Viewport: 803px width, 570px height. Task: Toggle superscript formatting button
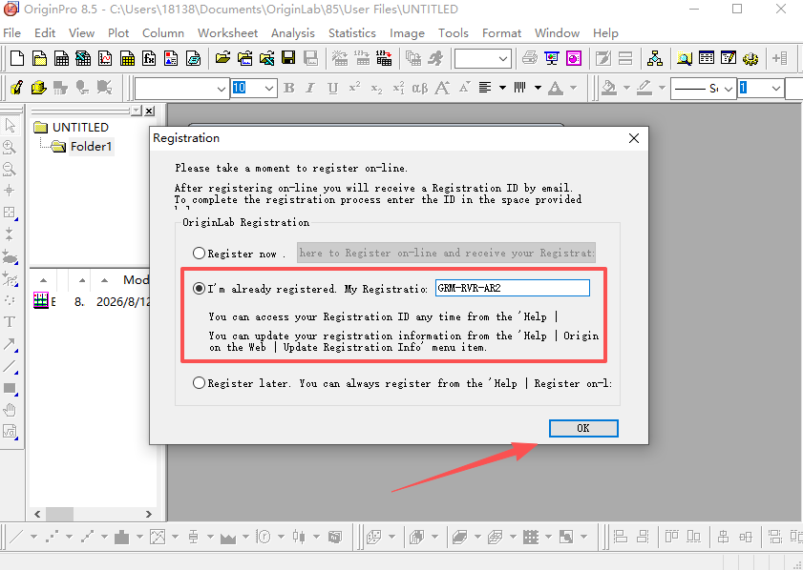pyautogui.click(x=354, y=88)
